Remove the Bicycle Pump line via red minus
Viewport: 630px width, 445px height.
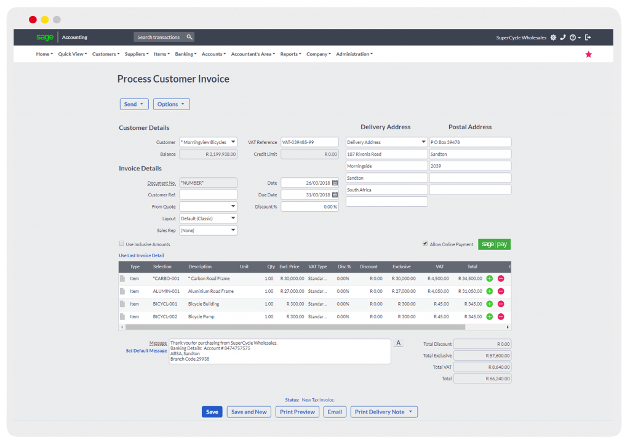pos(500,316)
